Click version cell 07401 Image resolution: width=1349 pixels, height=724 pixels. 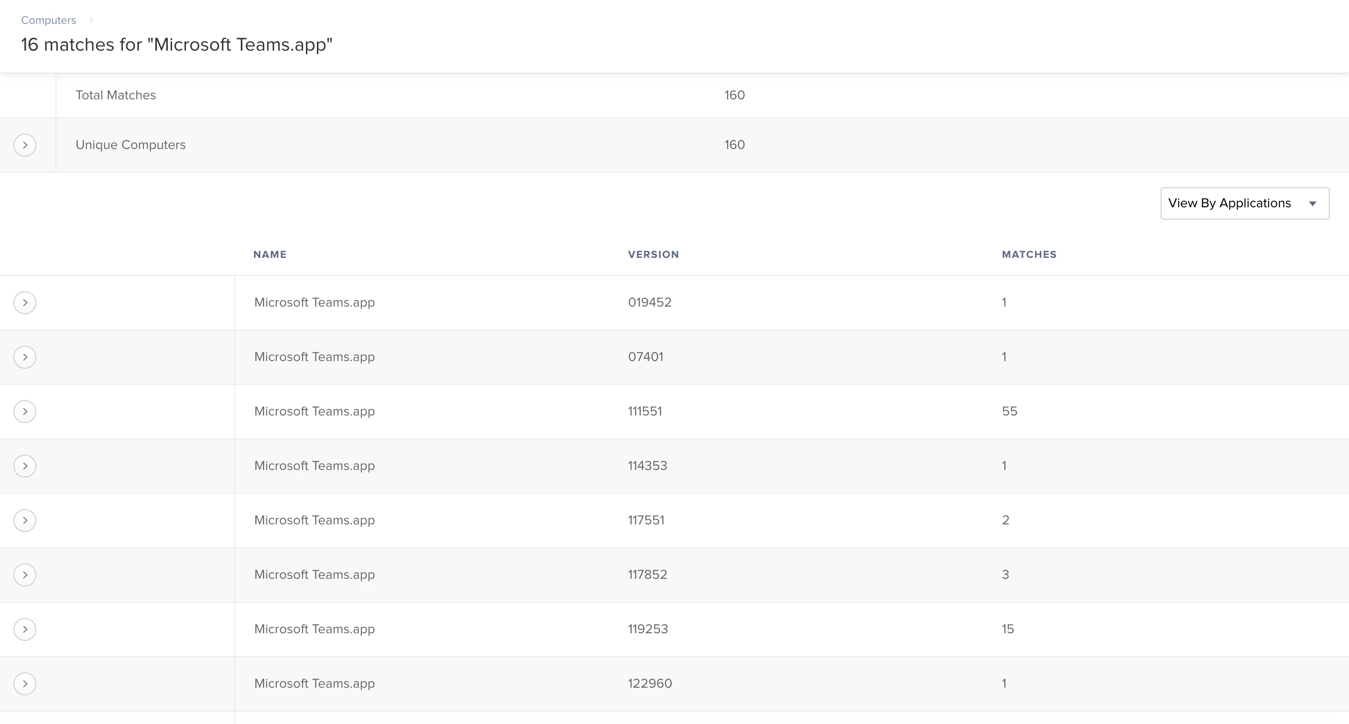tap(645, 357)
